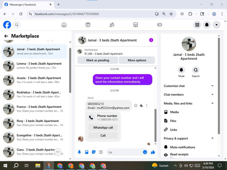The width and height of the screenshot is (227, 170).
Task: Open Jamal's apartment conversation
Action: 34,51
